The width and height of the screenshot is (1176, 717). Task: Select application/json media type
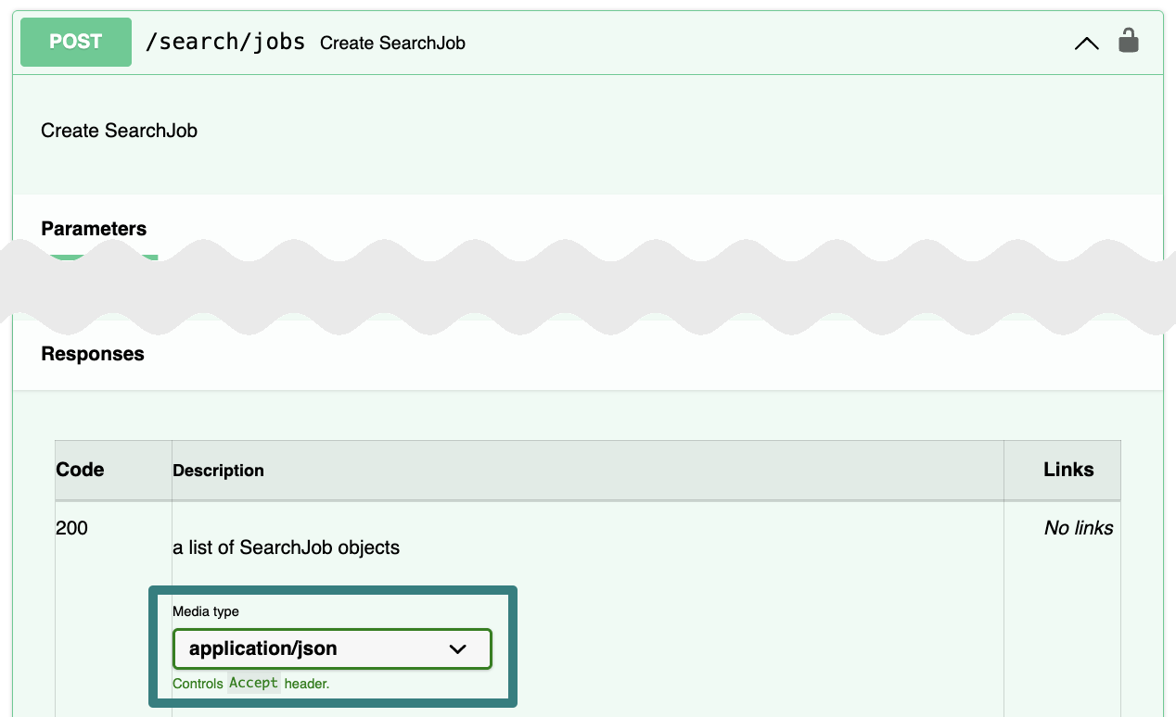[x=332, y=648]
